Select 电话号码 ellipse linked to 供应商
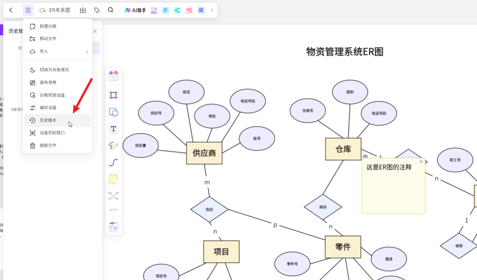This screenshot has width=477, height=280. coord(248,101)
